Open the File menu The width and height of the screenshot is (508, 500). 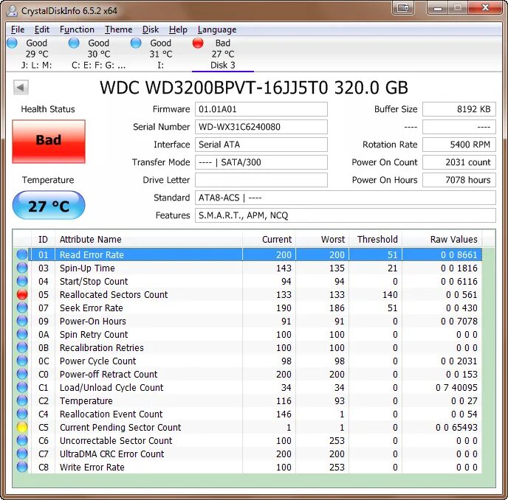18,29
